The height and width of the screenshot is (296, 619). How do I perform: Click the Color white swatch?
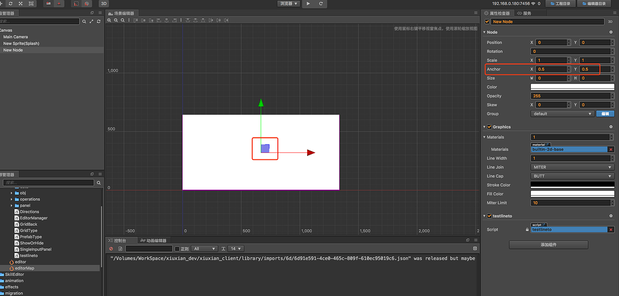572,87
